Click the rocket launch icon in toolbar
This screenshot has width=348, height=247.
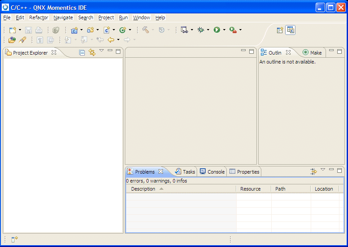pyautogui.click(x=22, y=40)
